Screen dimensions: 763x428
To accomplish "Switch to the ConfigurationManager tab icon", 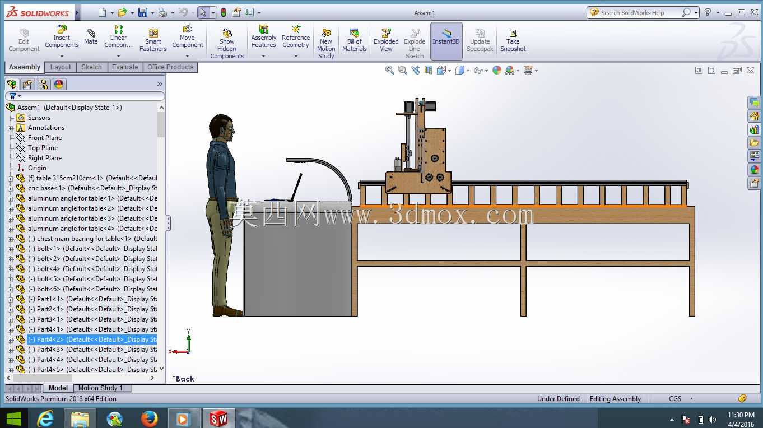I will (x=43, y=84).
